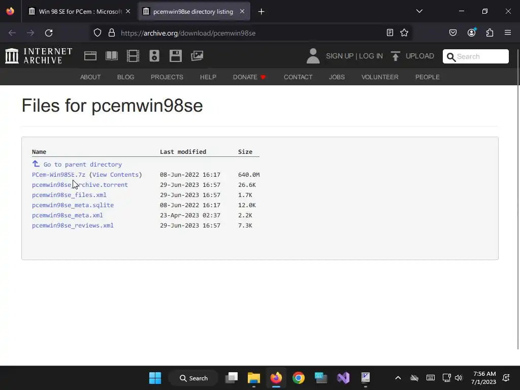The height and width of the screenshot is (390, 520).
Task: Open pcemwin98se_files.xml
Action: (x=69, y=195)
